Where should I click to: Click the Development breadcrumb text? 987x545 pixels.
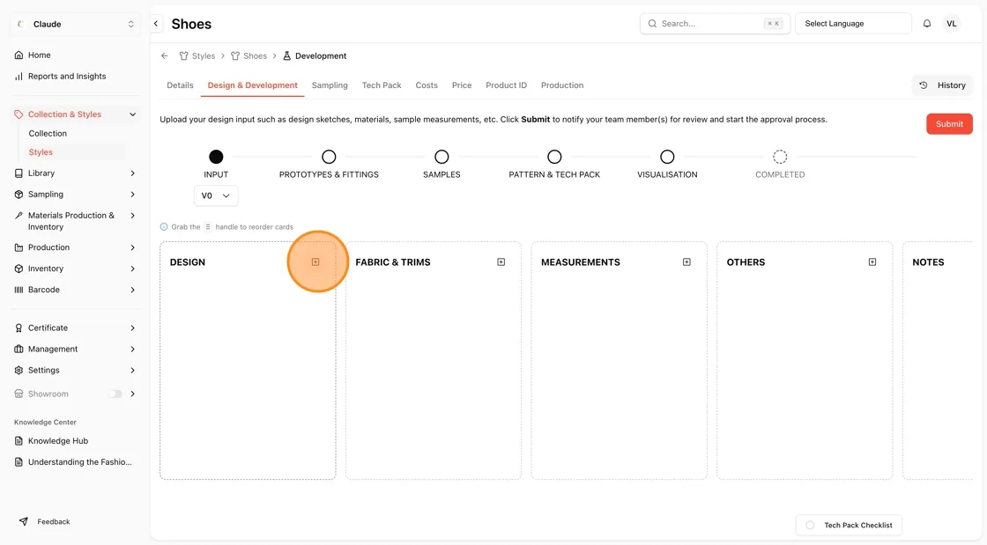(x=321, y=56)
